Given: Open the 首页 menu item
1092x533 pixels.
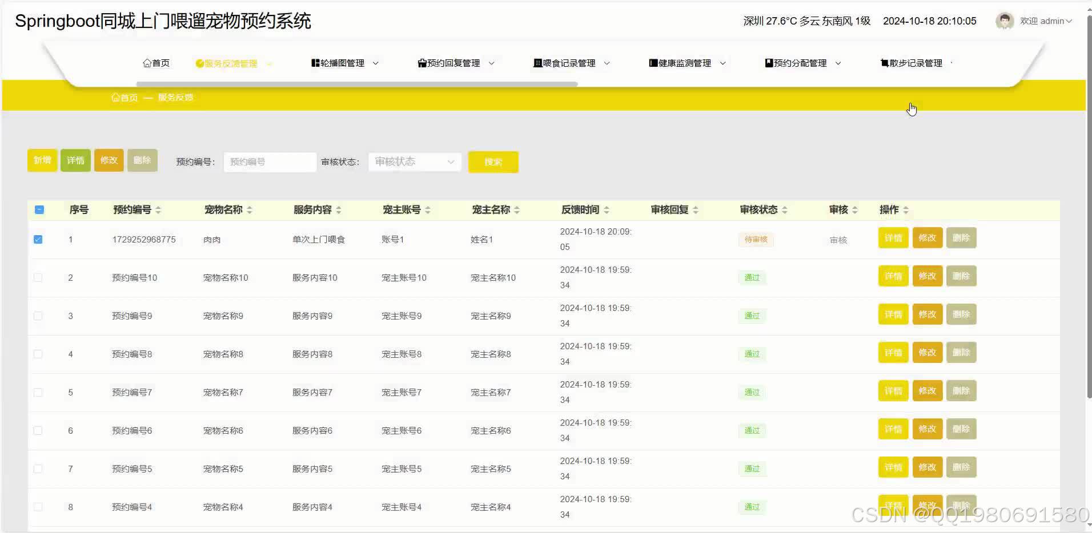Looking at the screenshot, I should click(156, 63).
